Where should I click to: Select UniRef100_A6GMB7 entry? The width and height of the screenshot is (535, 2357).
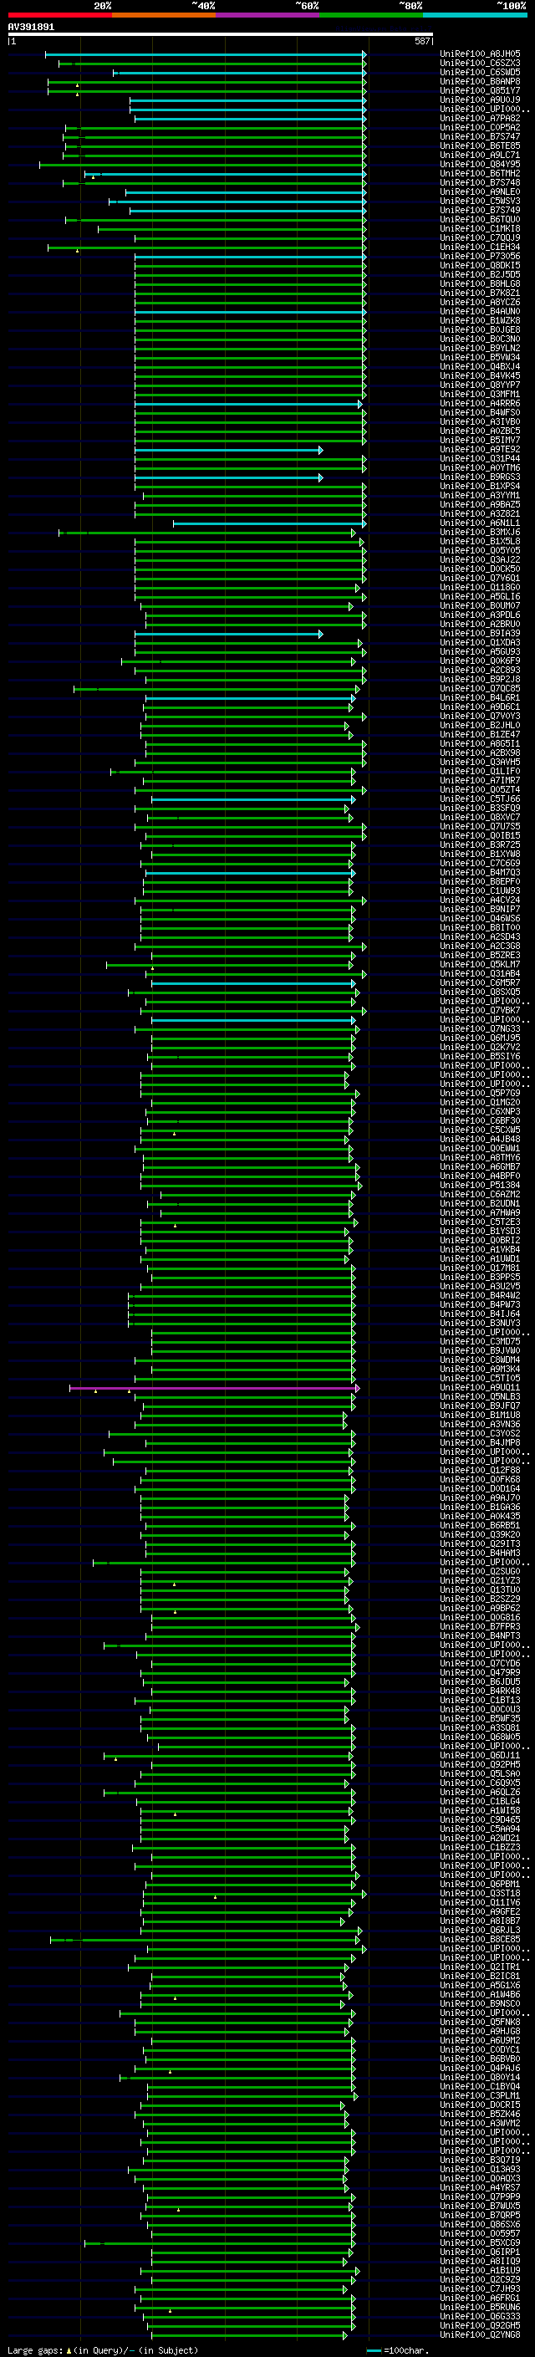pyautogui.click(x=480, y=1166)
